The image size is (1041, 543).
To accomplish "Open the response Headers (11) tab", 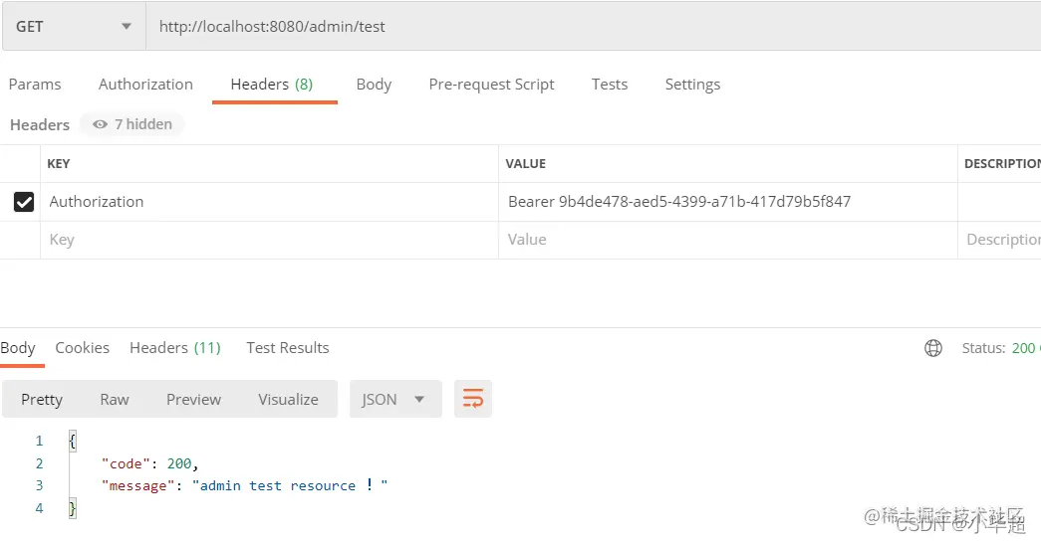I will click(175, 347).
